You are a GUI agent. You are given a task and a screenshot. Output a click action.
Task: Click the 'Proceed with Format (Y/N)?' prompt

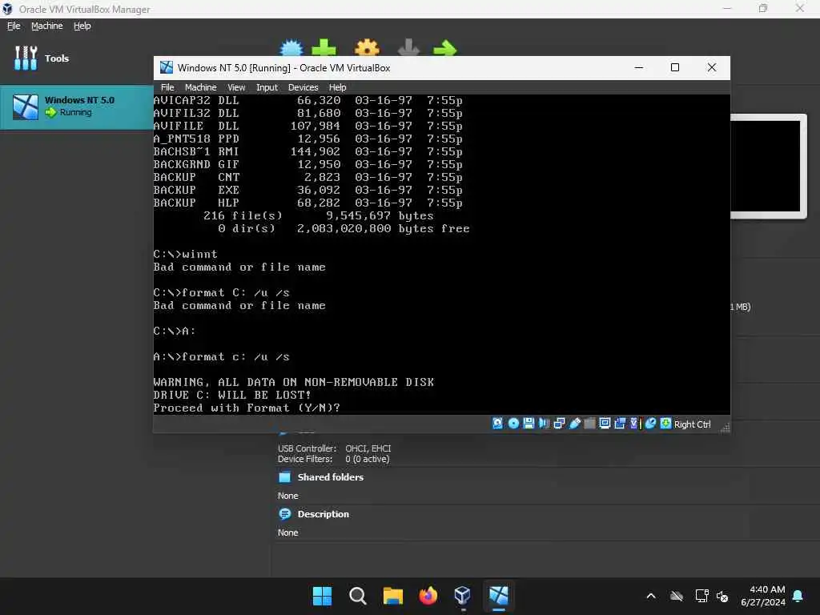pyautogui.click(x=247, y=408)
